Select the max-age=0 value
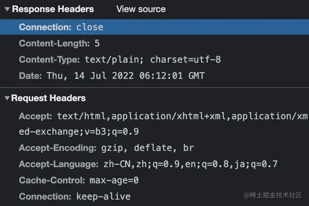The width and height of the screenshot is (309, 206). [x=114, y=180]
